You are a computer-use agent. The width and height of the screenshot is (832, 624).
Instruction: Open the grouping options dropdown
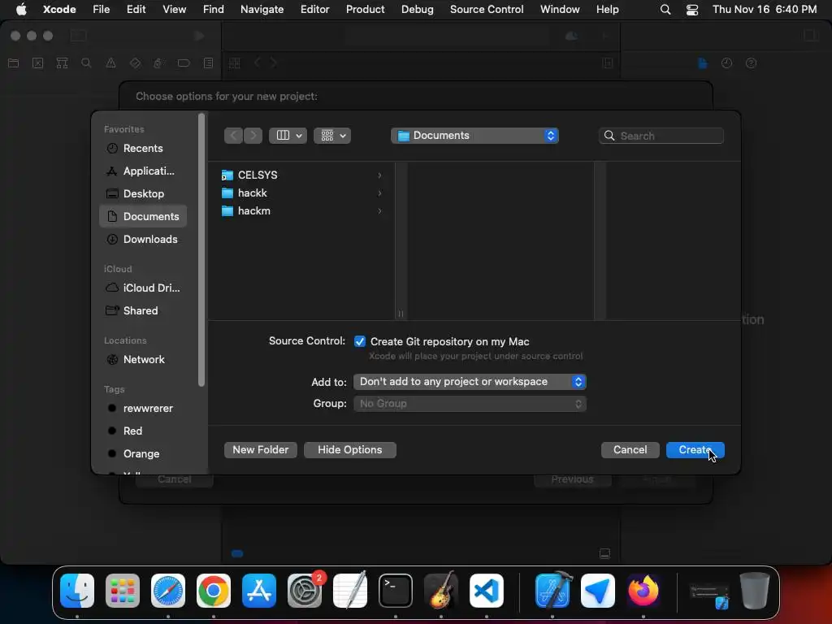coord(332,136)
